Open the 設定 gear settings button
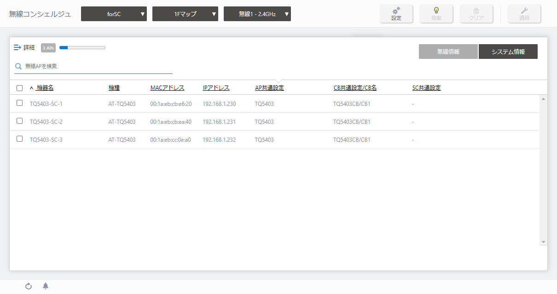This screenshot has height=294, width=557. [396, 14]
